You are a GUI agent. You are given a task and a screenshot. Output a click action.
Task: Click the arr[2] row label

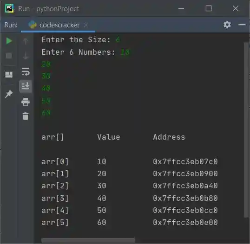click(55, 186)
